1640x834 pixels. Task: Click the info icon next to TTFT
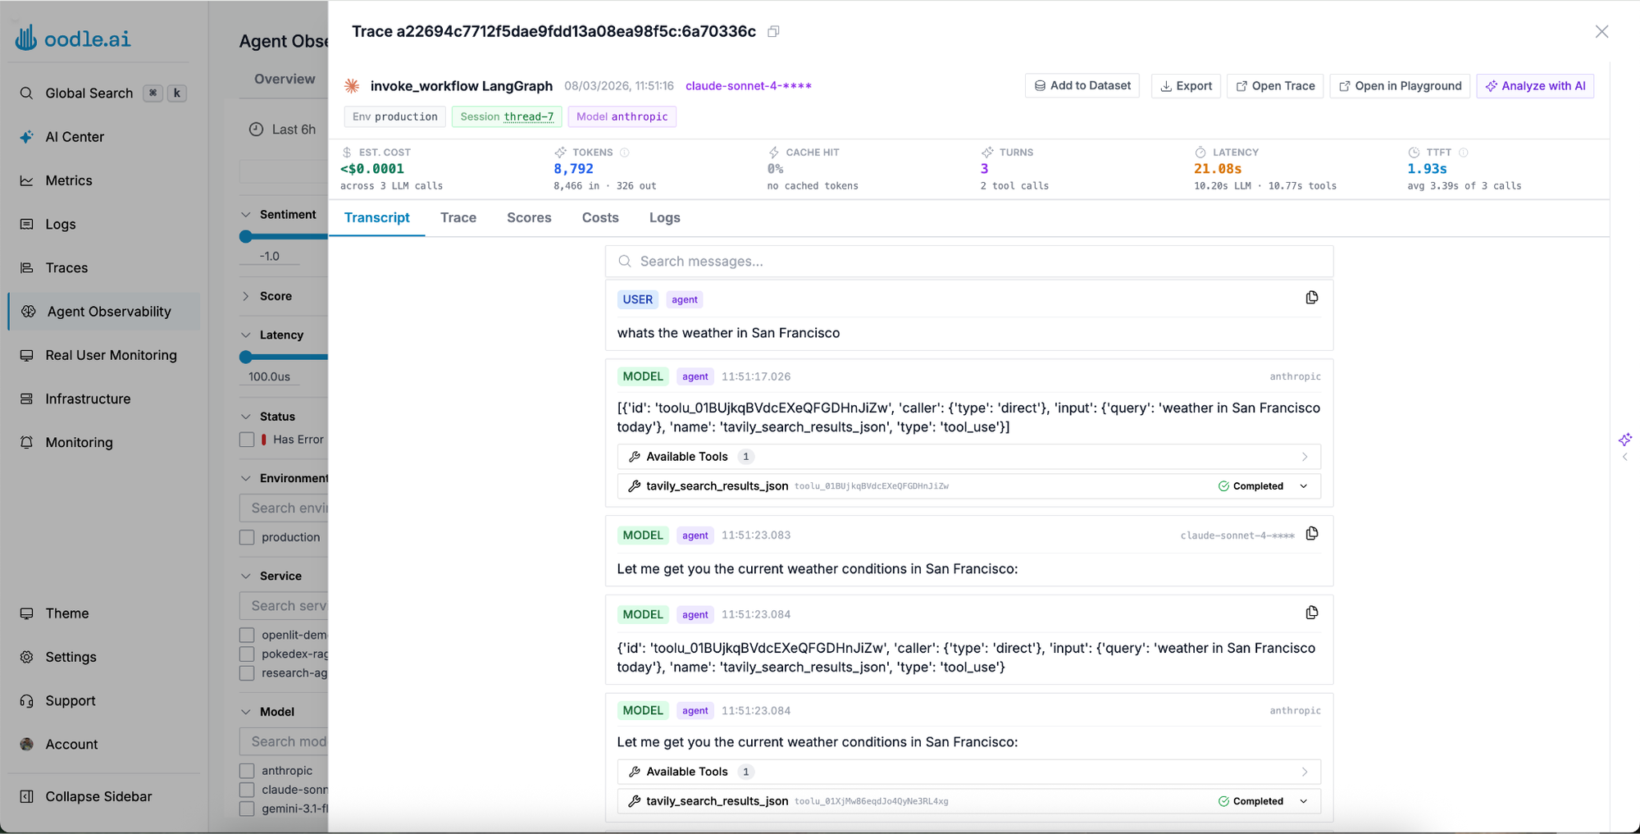tap(1464, 153)
